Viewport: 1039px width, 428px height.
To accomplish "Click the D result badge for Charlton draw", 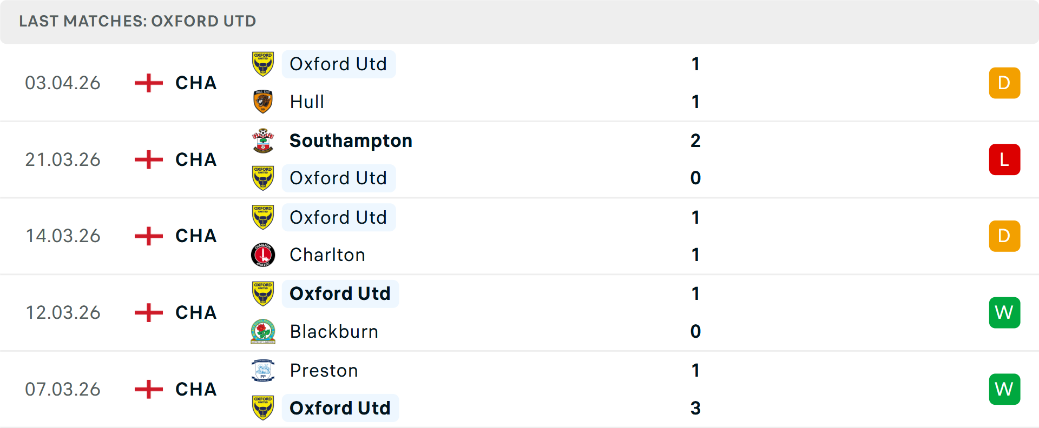I will (x=1004, y=236).
